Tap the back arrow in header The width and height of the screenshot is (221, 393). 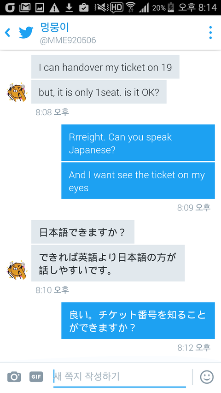[x=7, y=33]
